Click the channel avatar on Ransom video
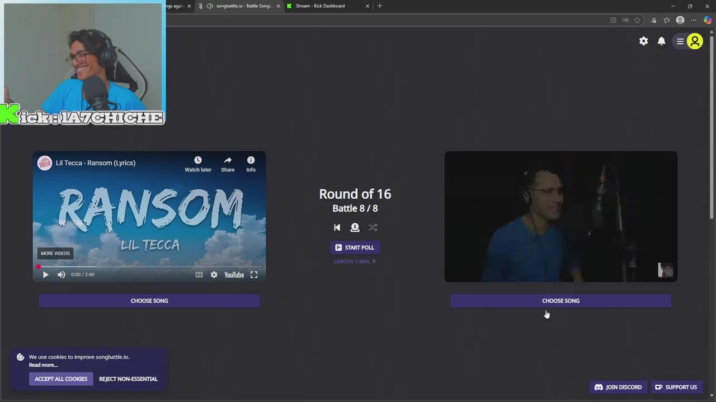 [x=45, y=163]
